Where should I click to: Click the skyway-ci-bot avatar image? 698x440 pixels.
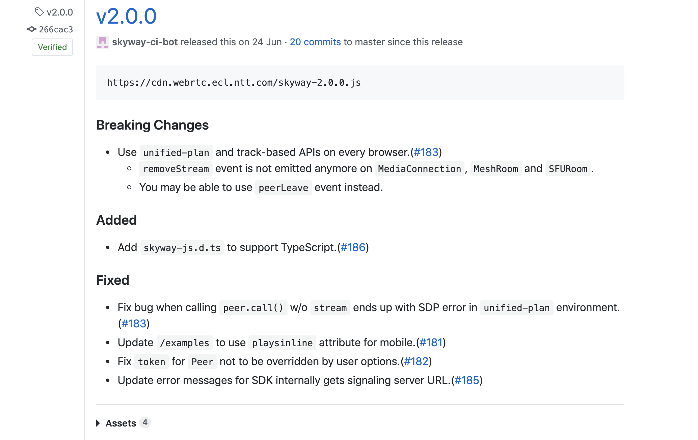(x=103, y=42)
